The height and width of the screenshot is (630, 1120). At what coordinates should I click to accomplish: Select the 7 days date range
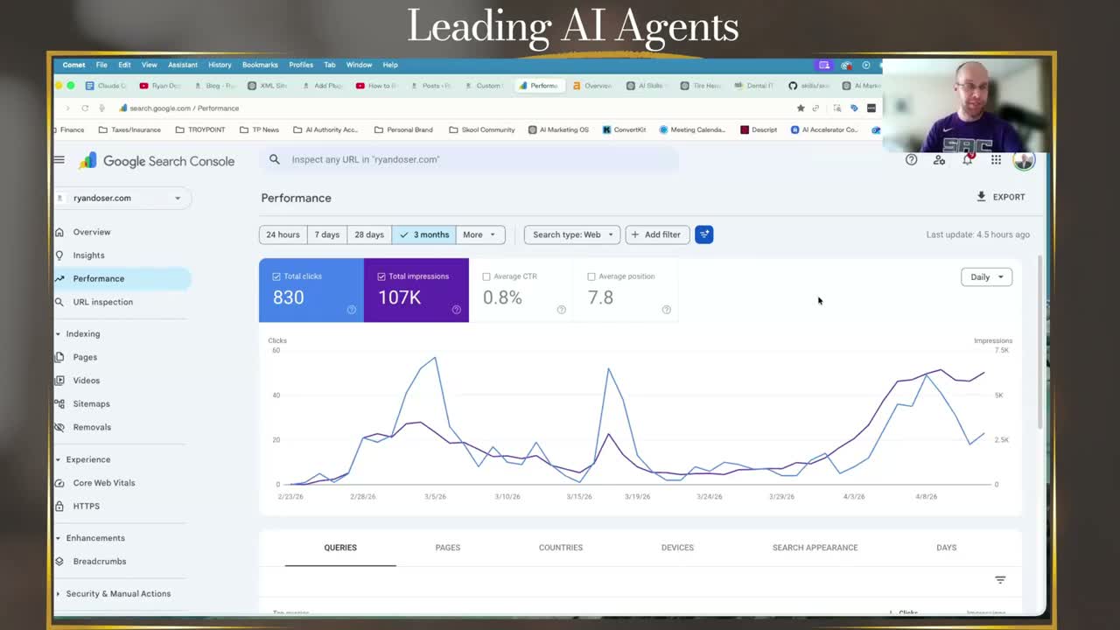[x=327, y=234]
